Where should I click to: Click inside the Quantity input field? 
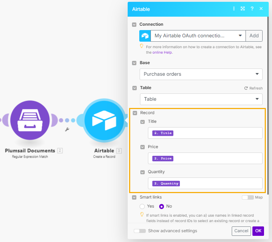tap(205, 183)
